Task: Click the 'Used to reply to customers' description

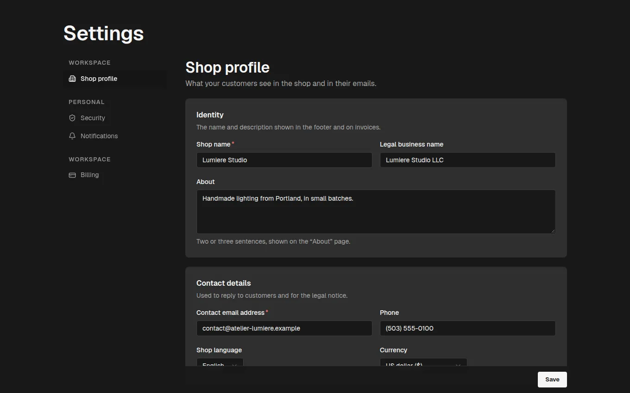Action: tap(272, 295)
